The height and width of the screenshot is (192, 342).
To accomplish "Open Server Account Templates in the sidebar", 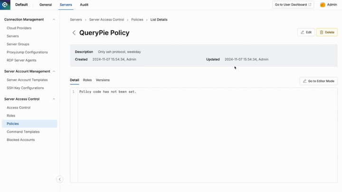I will point(27,80).
